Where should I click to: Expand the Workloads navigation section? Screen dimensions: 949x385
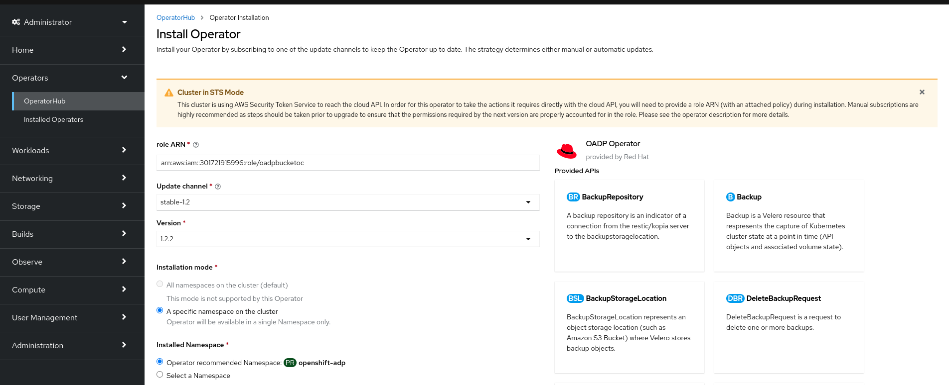click(70, 150)
